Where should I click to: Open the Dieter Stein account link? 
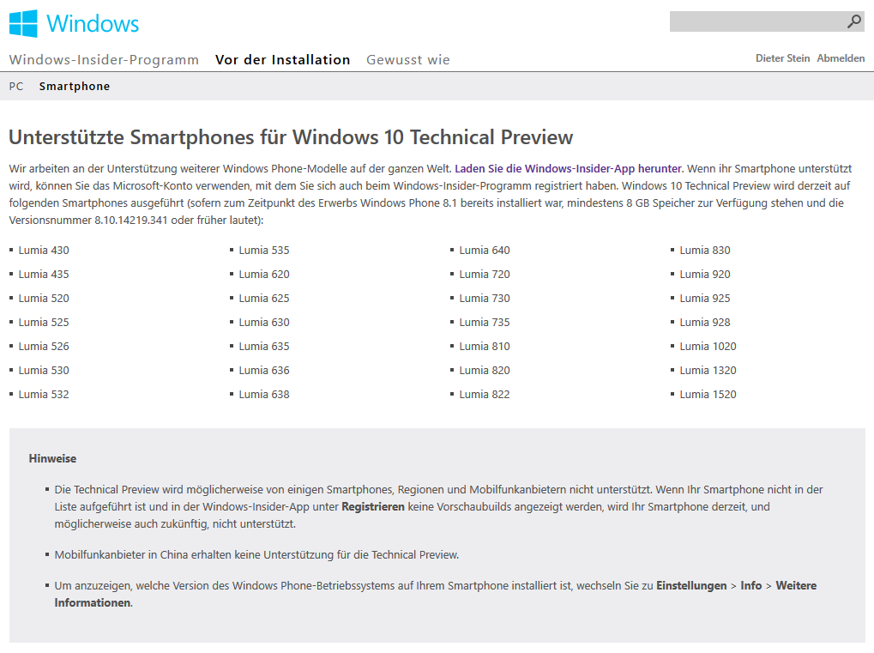click(782, 58)
